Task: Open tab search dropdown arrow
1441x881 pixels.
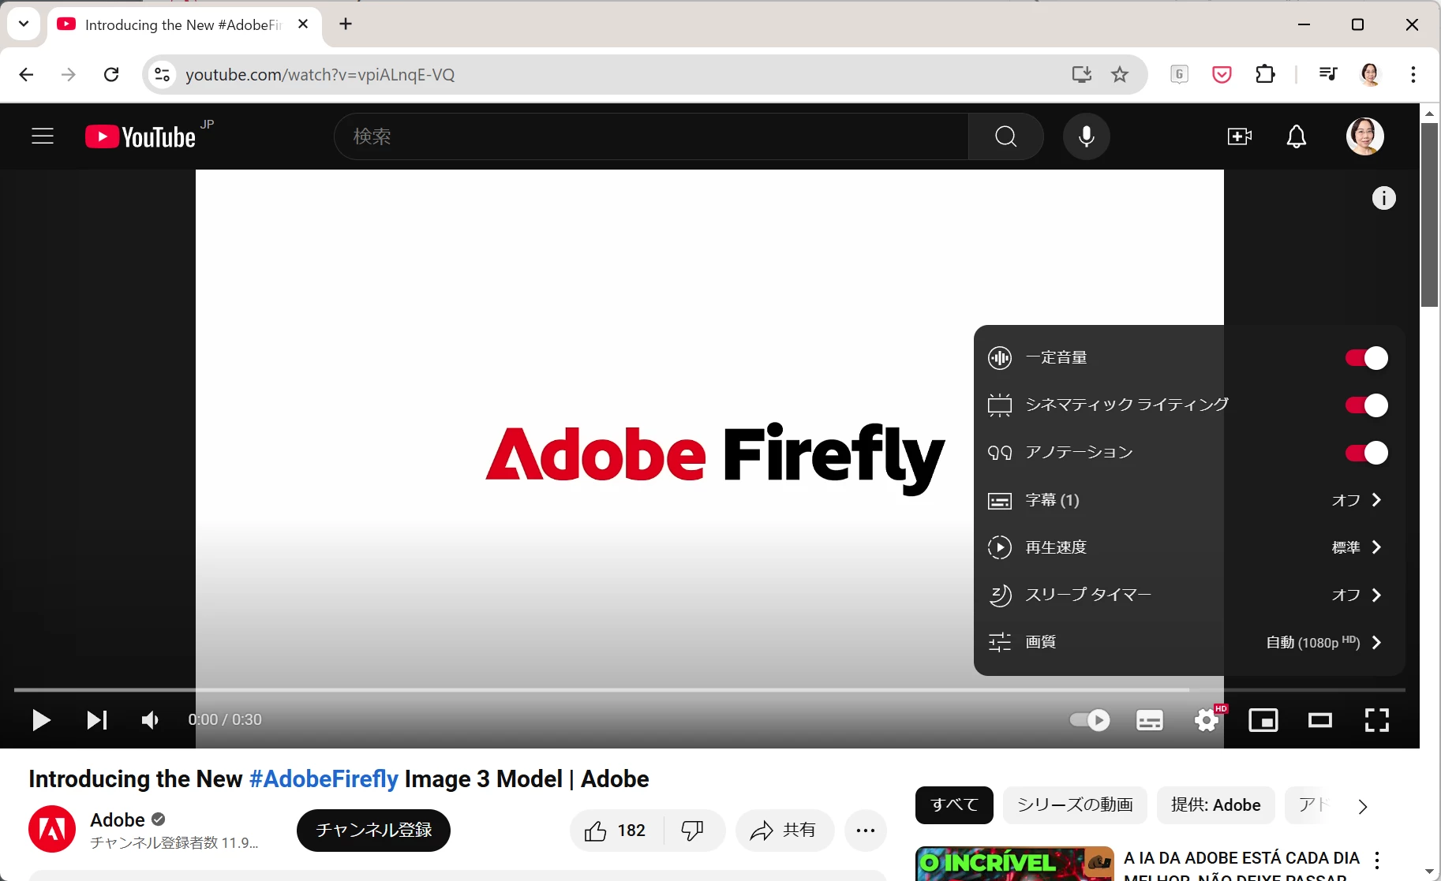Action: pyautogui.click(x=24, y=24)
